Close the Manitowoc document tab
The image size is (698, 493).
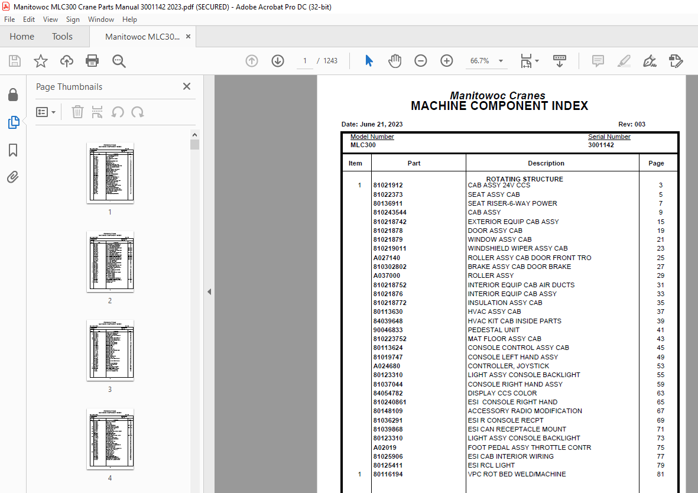(189, 37)
